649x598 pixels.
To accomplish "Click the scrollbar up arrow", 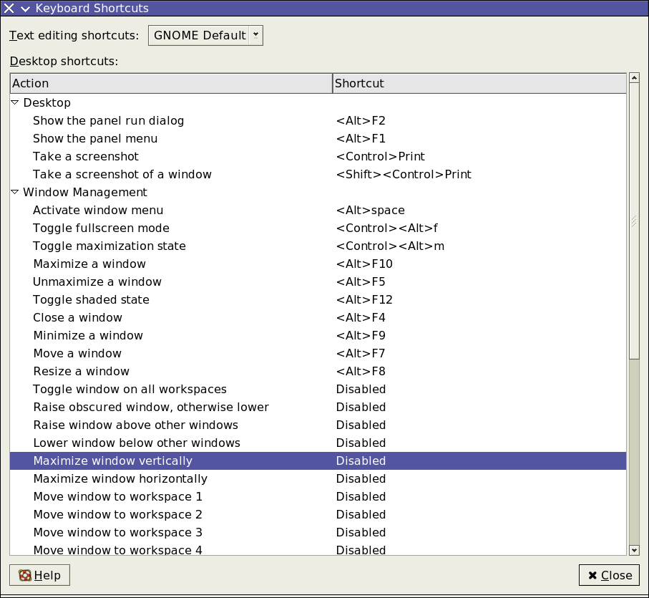I will (634, 77).
